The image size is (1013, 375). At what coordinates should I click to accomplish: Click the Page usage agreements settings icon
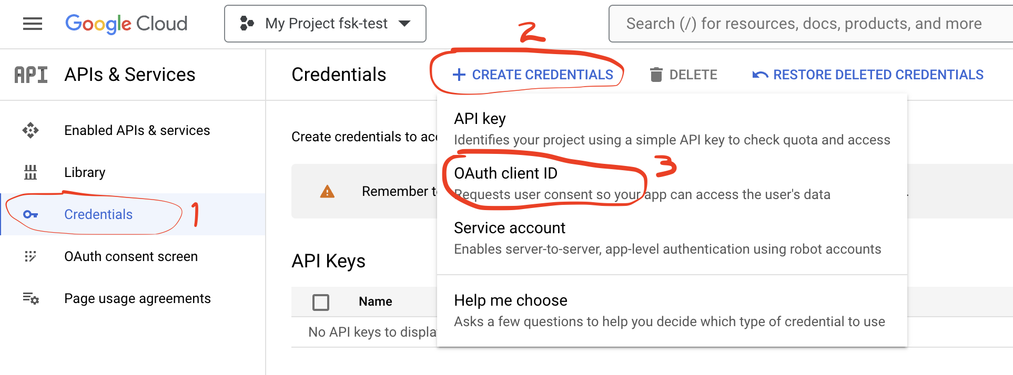tap(31, 298)
